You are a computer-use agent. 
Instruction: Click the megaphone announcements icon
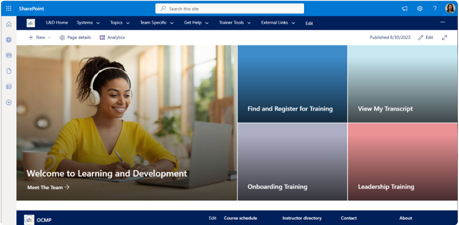405,9
